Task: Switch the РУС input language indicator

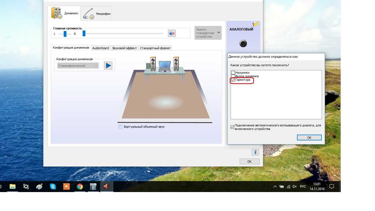Action: pos(303,187)
